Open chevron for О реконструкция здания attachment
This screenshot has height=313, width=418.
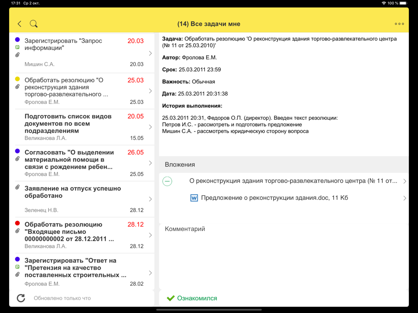click(x=405, y=181)
